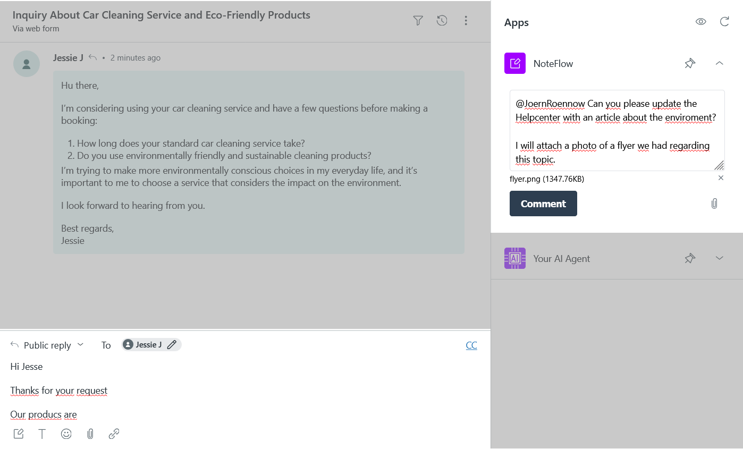Open the ticket history clock icon
743x449 pixels.
[442, 20]
